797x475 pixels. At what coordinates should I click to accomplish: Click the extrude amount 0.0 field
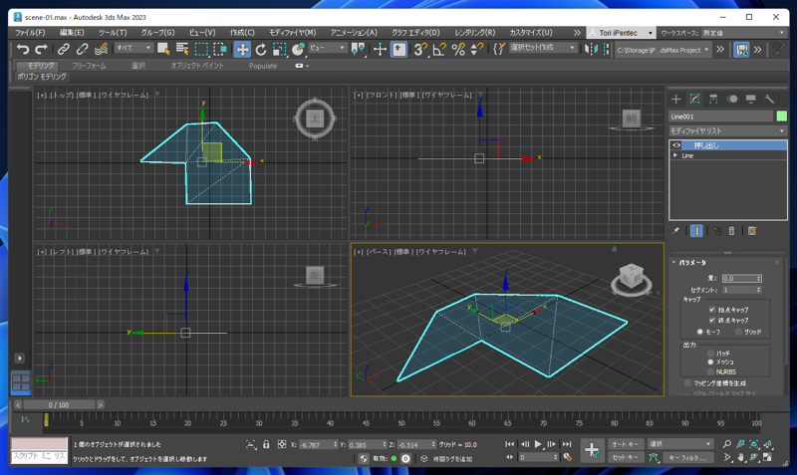(738, 279)
